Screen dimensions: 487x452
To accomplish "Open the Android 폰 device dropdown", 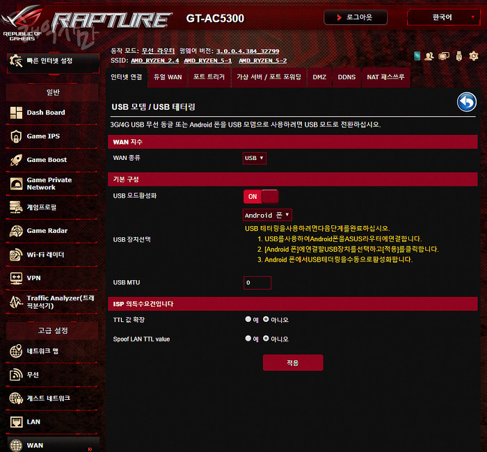I will point(267,215).
